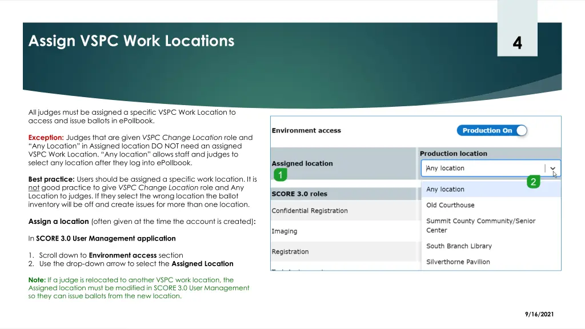Click the SCORE 3.0 roles header

(x=299, y=194)
